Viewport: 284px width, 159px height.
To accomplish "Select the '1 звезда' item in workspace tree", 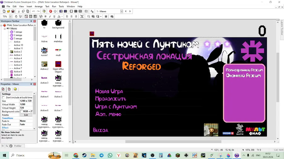I will tap(18, 32).
